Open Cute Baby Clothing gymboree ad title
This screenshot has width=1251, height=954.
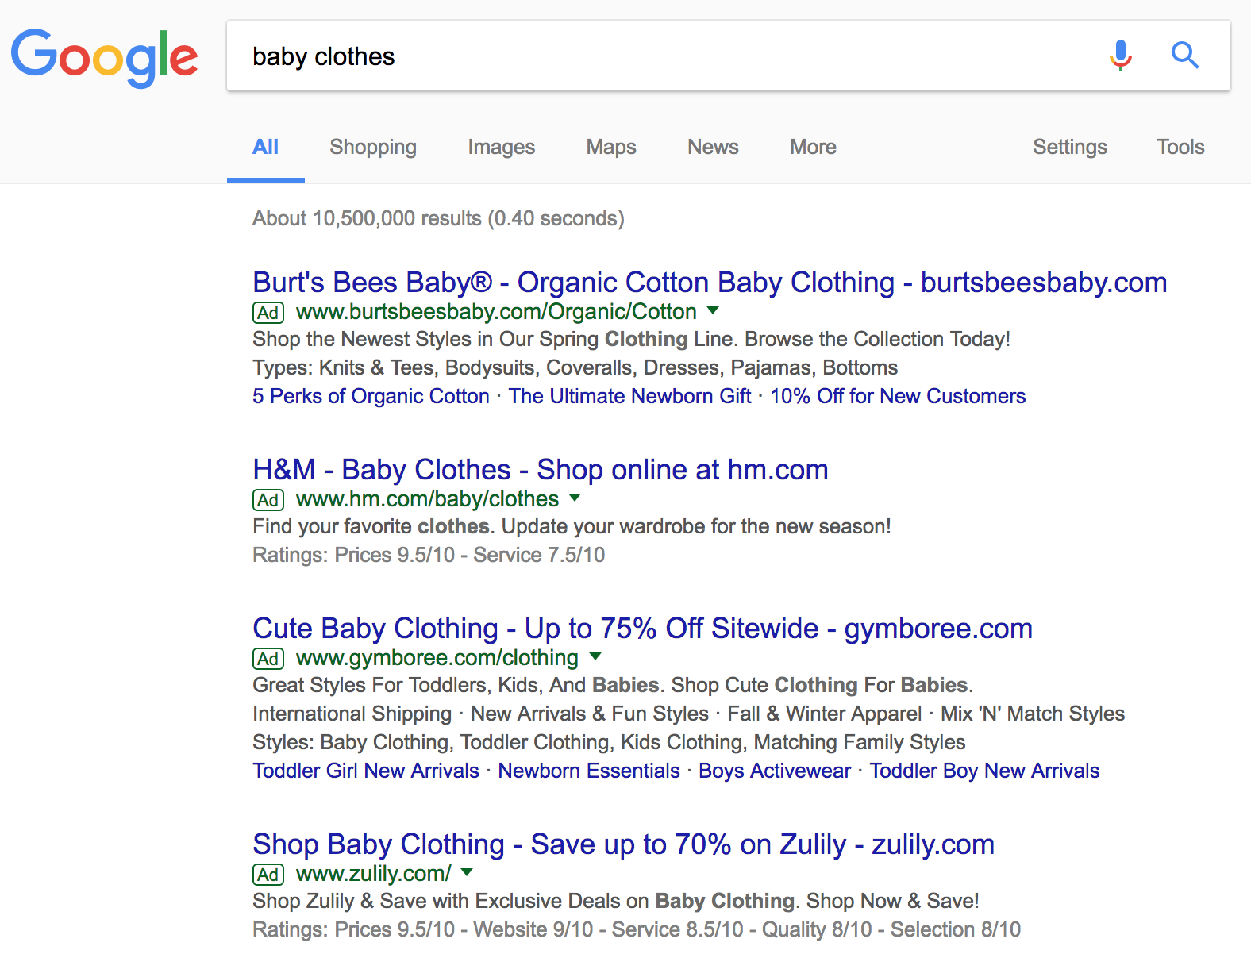642,629
